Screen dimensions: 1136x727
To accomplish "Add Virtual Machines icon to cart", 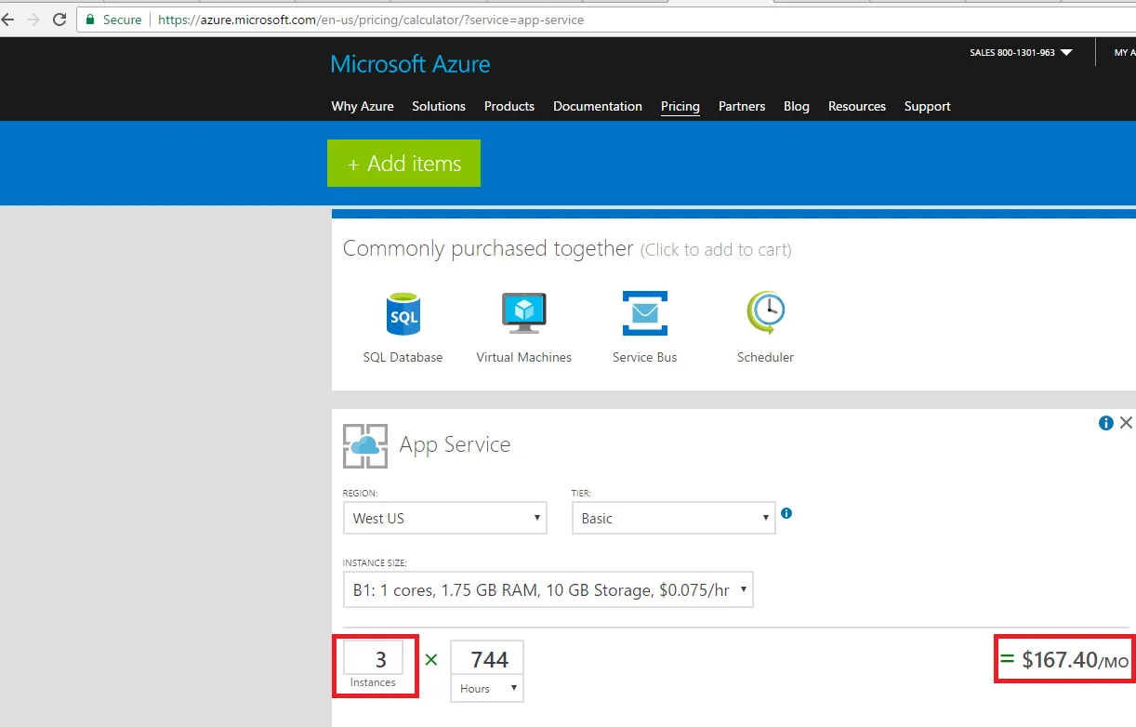I will [524, 313].
